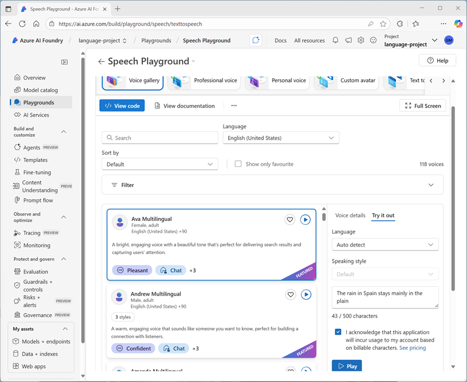Play the Ava Multilingual voice preview

pyautogui.click(x=305, y=220)
